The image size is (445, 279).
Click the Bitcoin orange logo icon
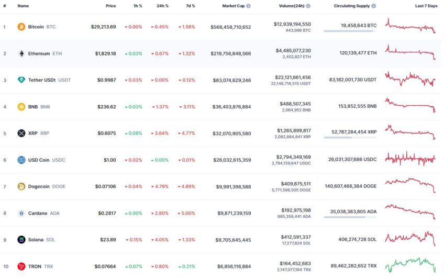(21, 27)
